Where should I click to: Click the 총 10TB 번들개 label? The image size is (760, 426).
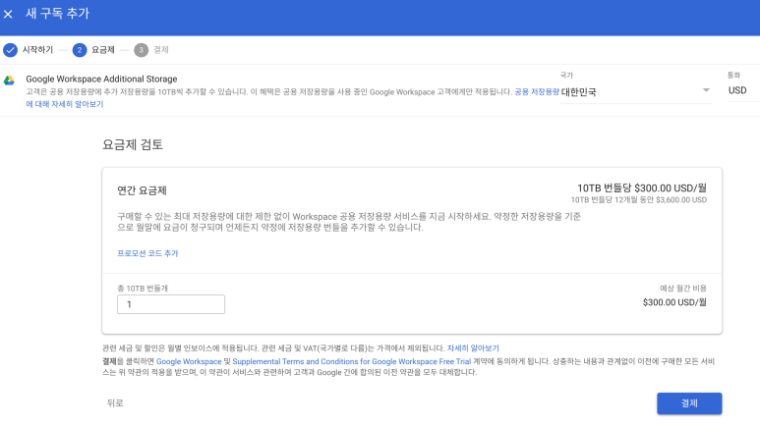pyautogui.click(x=143, y=288)
